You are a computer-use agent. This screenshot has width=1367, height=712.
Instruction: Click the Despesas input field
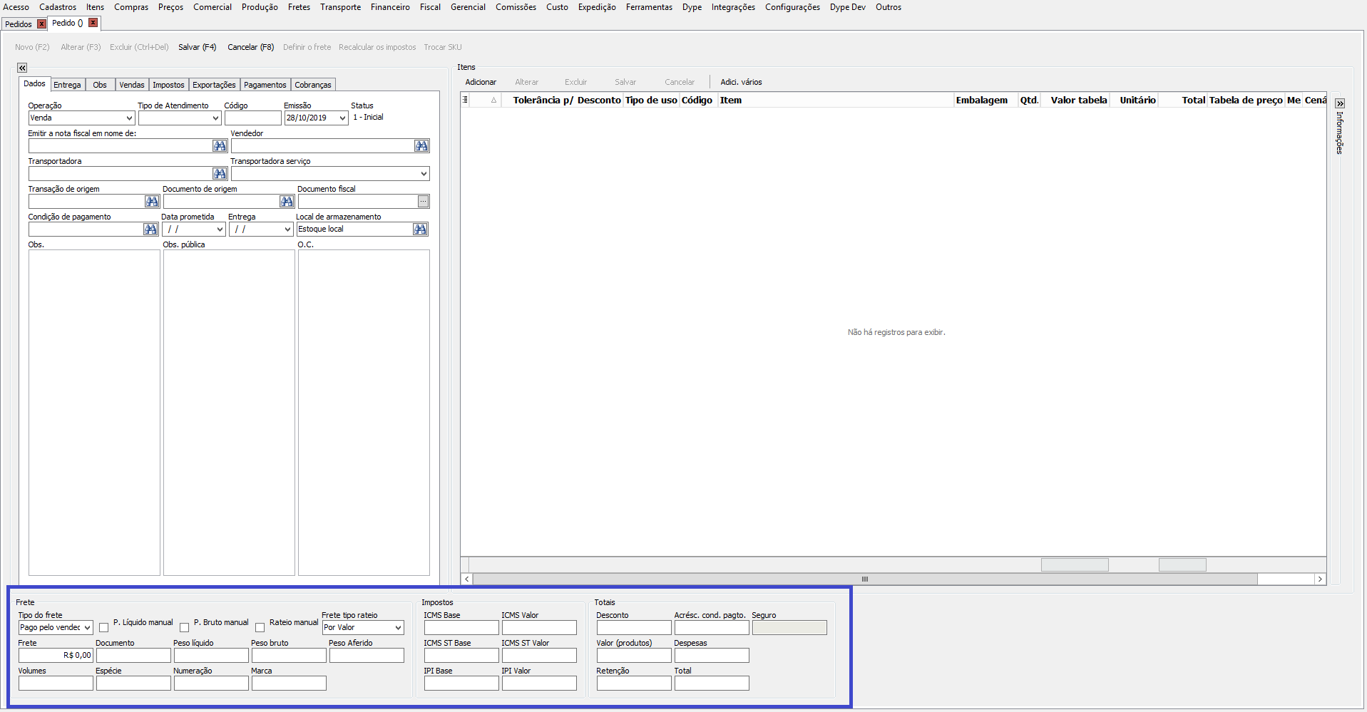point(712,656)
